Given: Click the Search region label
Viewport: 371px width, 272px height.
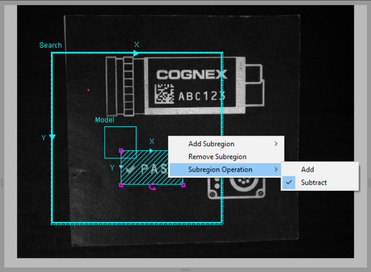Looking at the screenshot, I should [50, 45].
